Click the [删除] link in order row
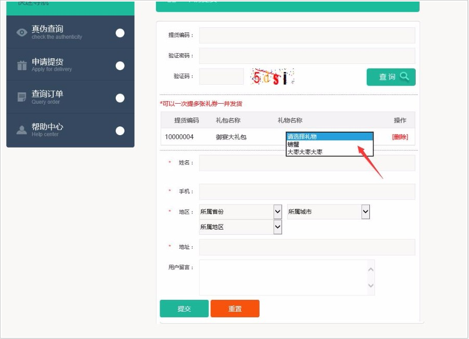This screenshot has height=339, width=469. tap(400, 137)
